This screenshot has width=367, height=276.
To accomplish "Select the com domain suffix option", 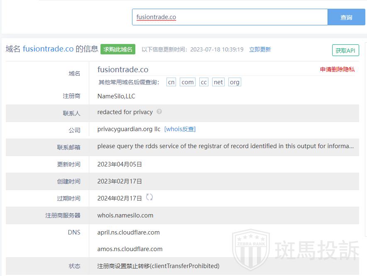I will pyautogui.click(x=188, y=82).
